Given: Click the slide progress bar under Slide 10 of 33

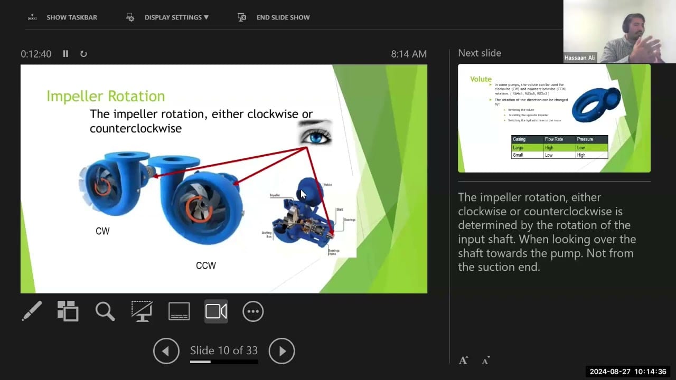Looking at the screenshot, I should (x=224, y=362).
